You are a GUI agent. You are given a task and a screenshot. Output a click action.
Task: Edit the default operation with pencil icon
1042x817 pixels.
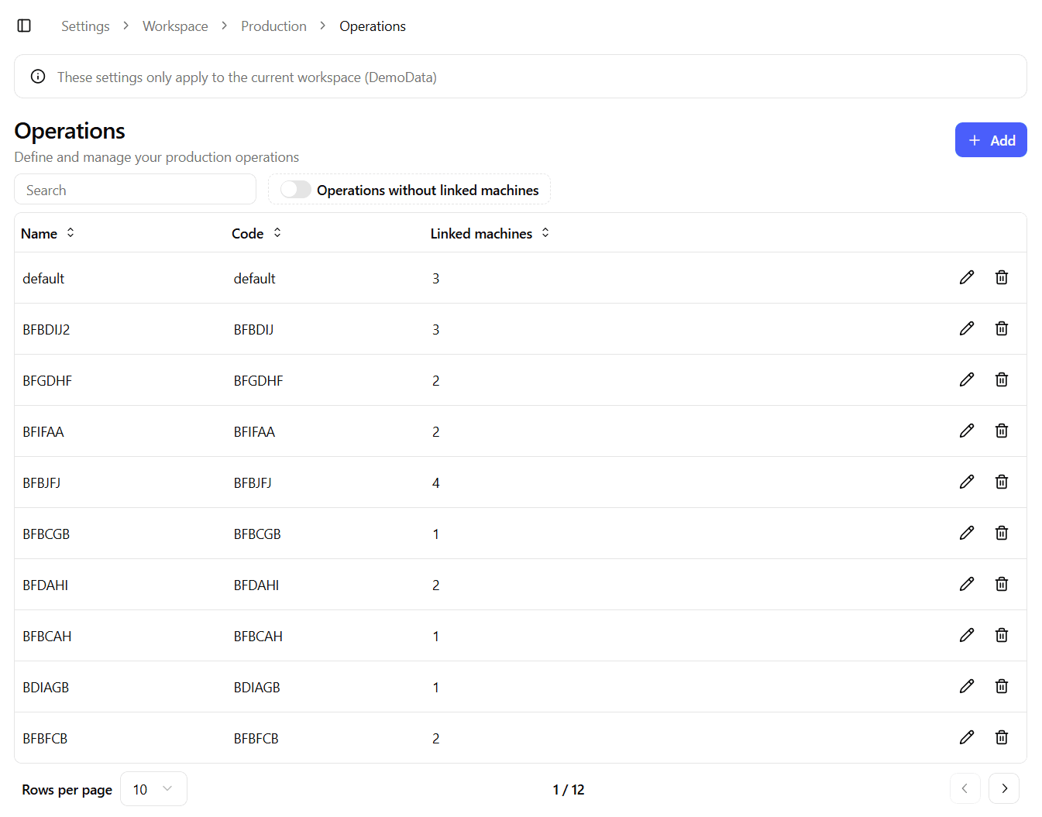pos(966,277)
